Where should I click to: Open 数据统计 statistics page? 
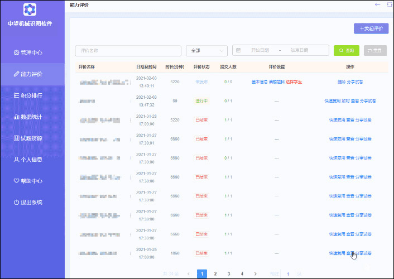click(x=28, y=117)
